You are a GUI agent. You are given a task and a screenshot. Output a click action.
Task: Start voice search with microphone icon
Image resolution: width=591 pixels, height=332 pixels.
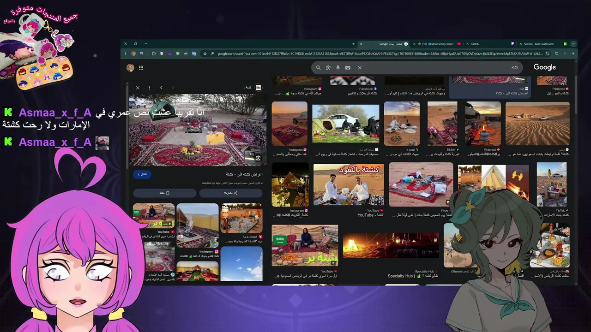pyautogui.click(x=338, y=68)
